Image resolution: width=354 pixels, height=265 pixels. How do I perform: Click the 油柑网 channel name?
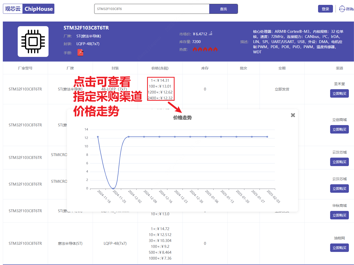tap(339, 238)
